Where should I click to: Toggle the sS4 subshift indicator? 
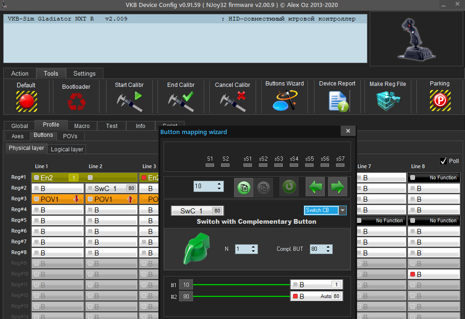(294, 165)
